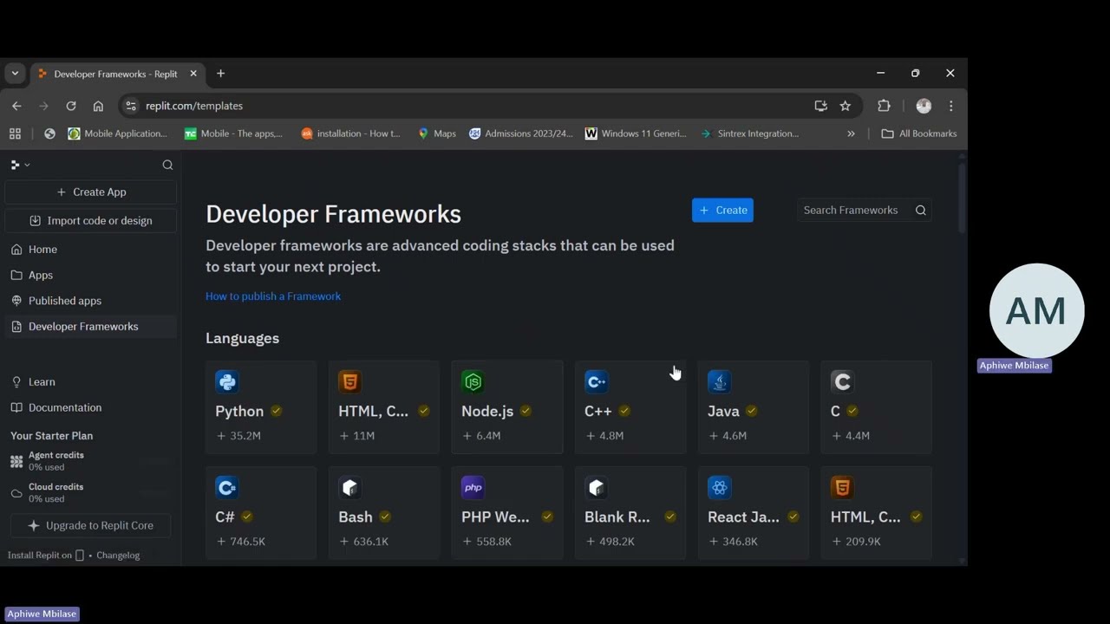Click the blue Create button

(722, 210)
